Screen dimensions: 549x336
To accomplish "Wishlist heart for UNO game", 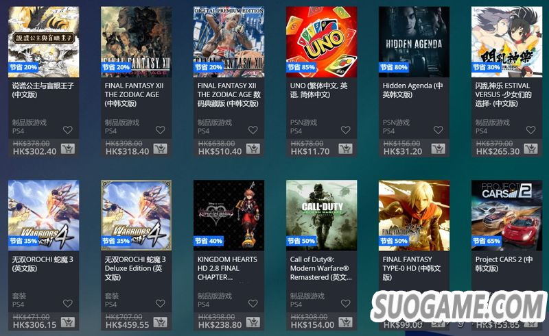I will (346, 130).
